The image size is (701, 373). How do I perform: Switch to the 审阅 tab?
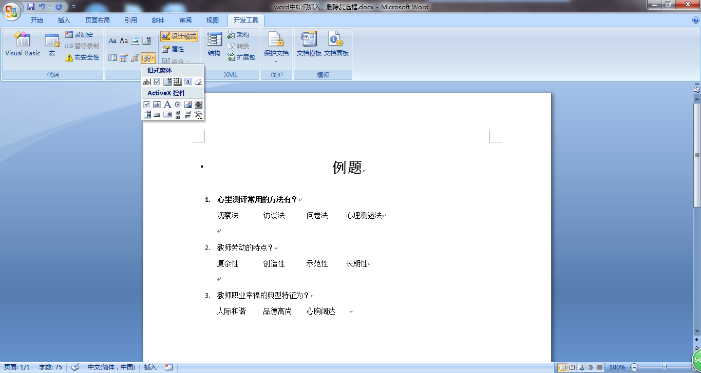click(x=185, y=20)
